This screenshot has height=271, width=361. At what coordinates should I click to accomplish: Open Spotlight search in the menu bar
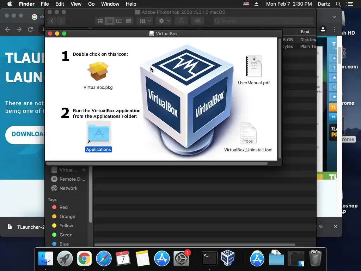338,4
